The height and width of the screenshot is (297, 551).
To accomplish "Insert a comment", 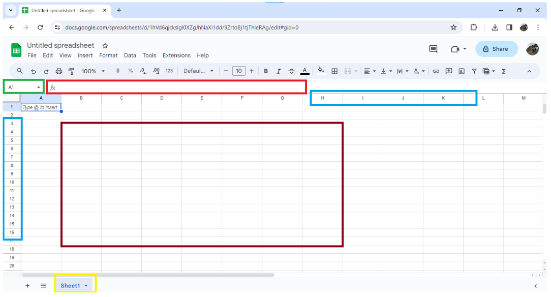I will (x=449, y=71).
